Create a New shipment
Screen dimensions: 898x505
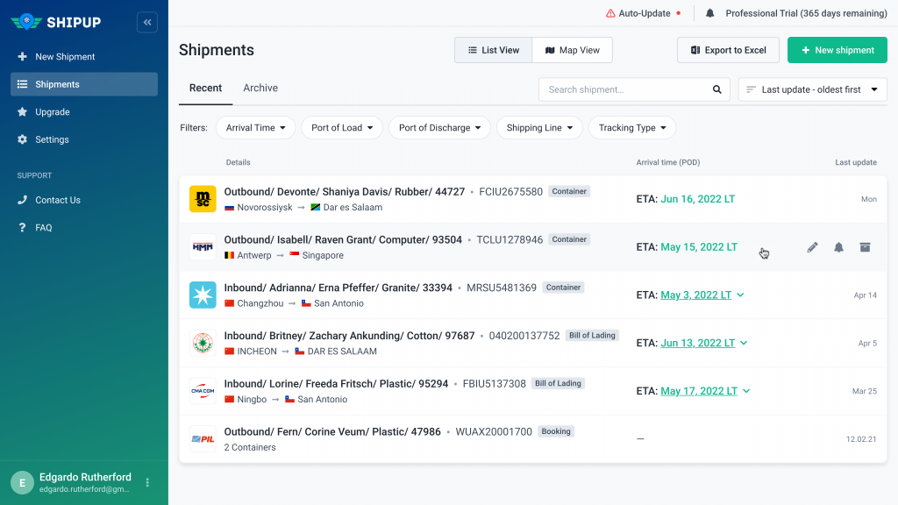pos(837,50)
